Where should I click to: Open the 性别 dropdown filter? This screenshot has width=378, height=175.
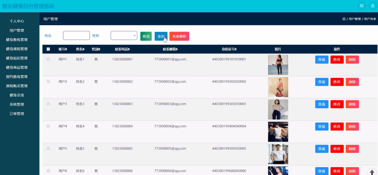pyautogui.click(x=124, y=36)
